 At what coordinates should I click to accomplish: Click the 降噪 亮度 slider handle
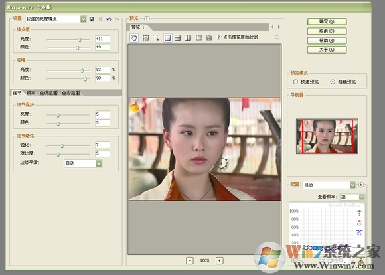point(82,70)
